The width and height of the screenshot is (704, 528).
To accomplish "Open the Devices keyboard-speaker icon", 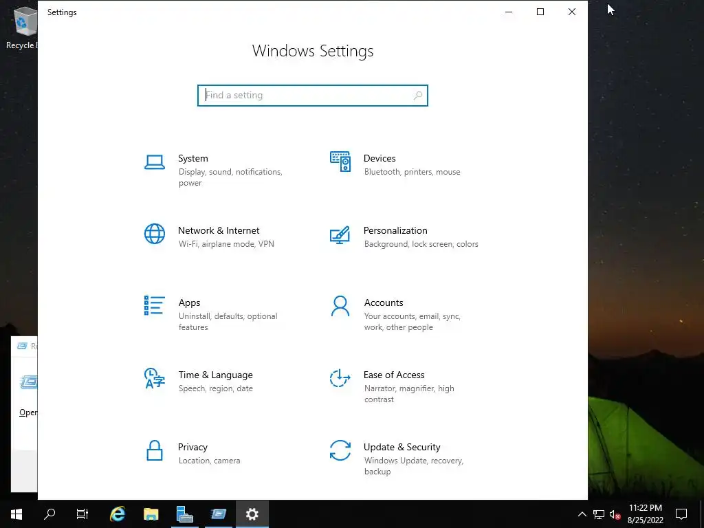I will (x=340, y=162).
